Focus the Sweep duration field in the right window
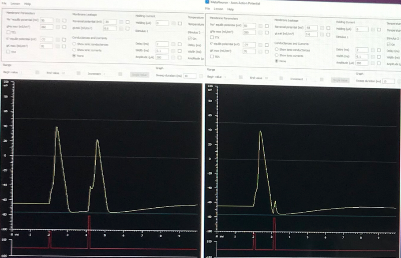 pyautogui.click(x=389, y=81)
